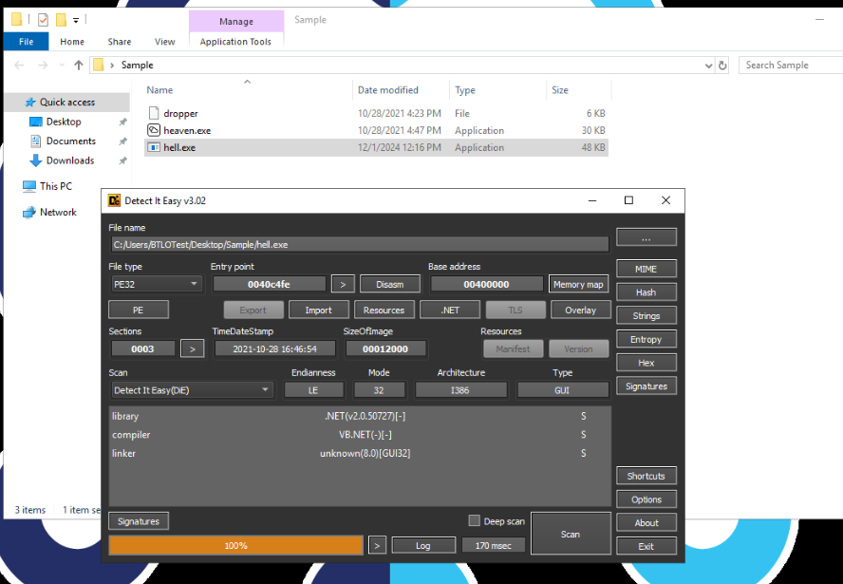
Task: Open the Strings viewer
Action: 646,315
